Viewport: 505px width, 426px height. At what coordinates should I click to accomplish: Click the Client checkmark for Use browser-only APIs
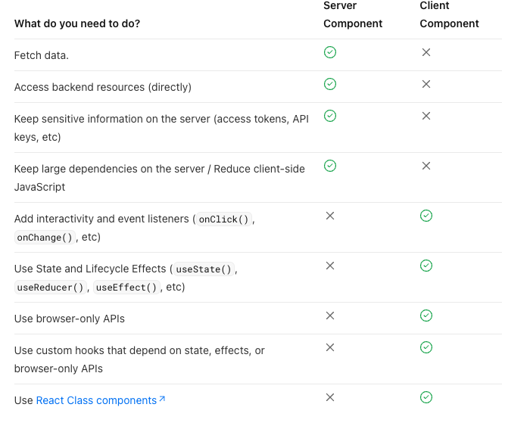(x=426, y=316)
